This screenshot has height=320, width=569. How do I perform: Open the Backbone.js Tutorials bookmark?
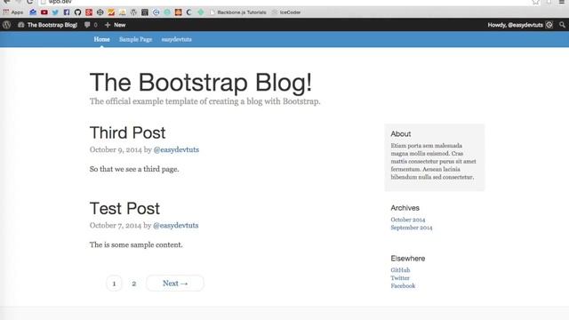238,12
